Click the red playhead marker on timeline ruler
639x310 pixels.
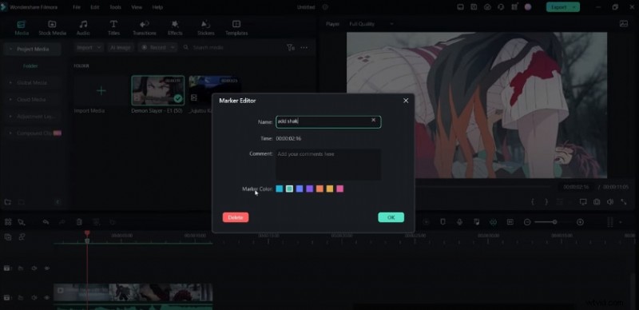[87, 233]
